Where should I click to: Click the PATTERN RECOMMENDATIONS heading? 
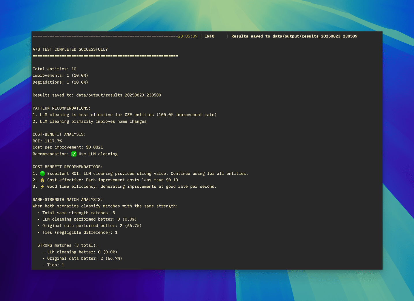pos(61,108)
